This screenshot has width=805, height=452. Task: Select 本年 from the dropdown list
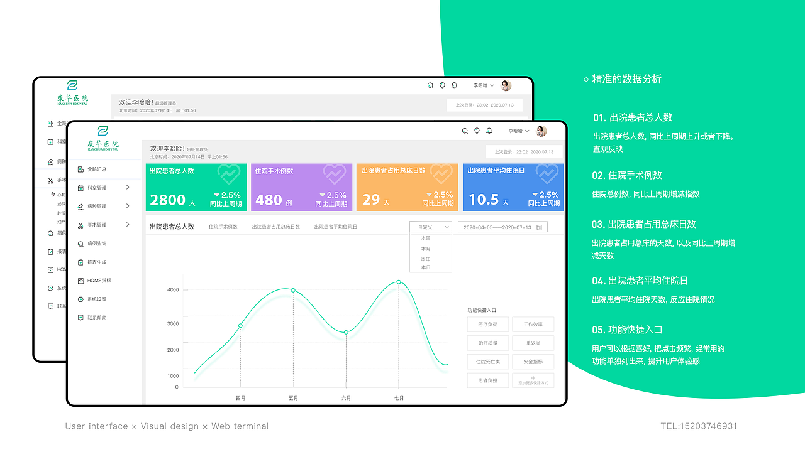point(426,259)
